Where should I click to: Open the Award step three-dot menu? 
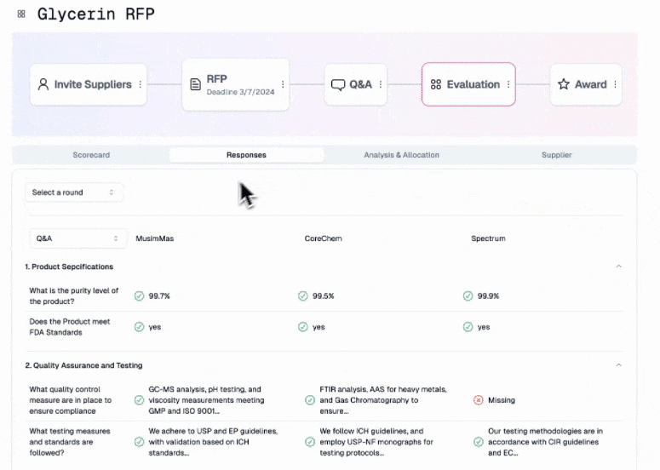tap(615, 84)
